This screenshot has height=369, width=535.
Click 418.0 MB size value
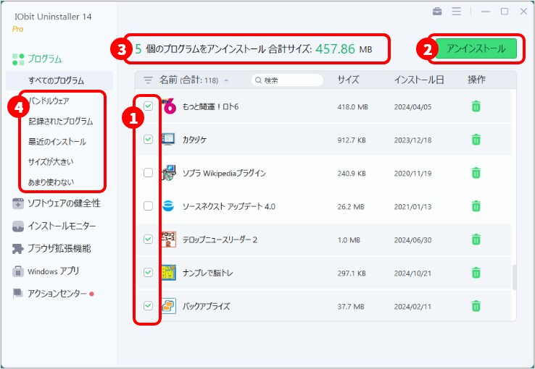click(353, 107)
